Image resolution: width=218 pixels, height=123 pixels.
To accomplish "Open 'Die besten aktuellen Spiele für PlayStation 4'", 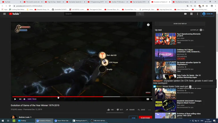I will click(189, 63).
